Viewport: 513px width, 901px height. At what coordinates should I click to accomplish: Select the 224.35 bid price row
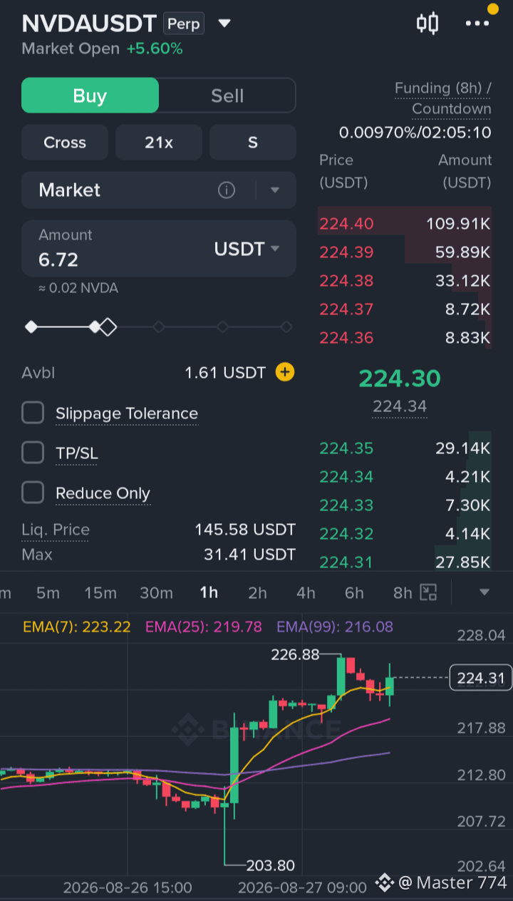pos(405,448)
